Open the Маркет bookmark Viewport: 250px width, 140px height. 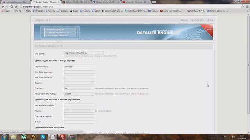[38, 11]
